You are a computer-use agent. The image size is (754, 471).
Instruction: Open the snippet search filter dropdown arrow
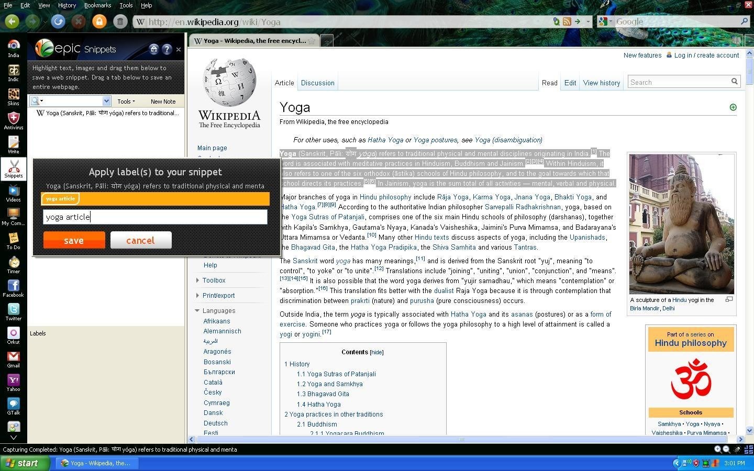click(106, 101)
